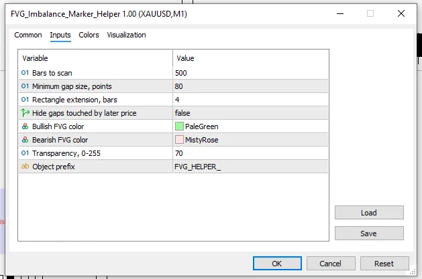This screenshot has height=279, width=422.
Task: Confirm settings with the OK button
Action: click(277, 264)
